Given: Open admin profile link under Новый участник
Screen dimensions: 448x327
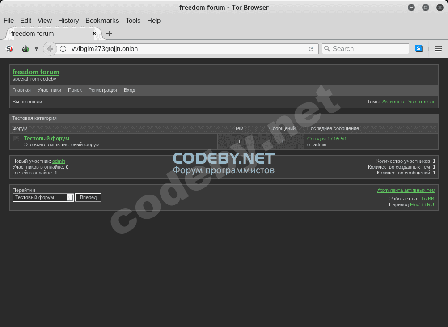Looking at the screenshot, I should click(59, 161).
